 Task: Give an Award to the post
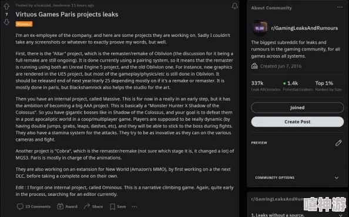pos(67,206)
